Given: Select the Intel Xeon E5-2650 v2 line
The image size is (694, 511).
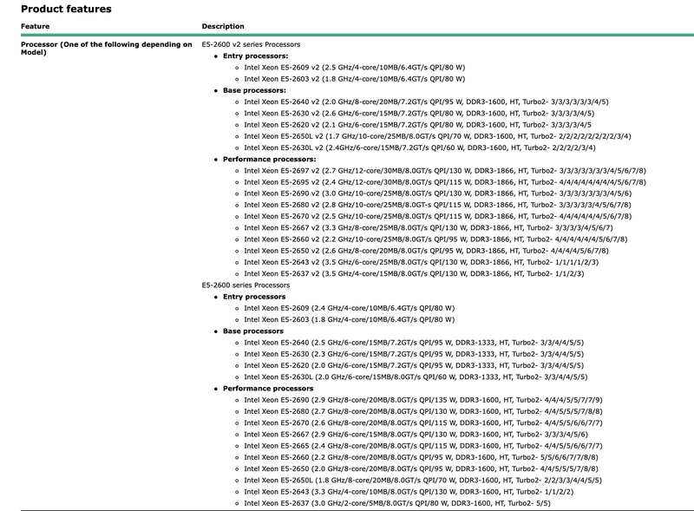Looking at the screenshot, I should pyautogui.click(x=426, y=251).
